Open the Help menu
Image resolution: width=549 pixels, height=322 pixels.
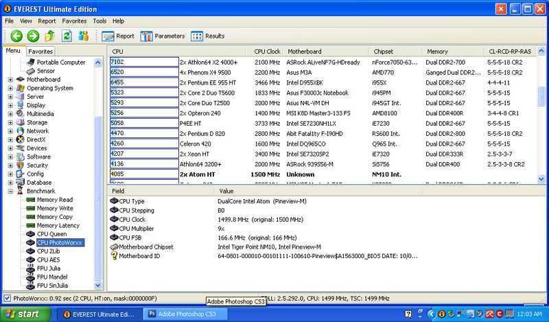click(118, 21)
